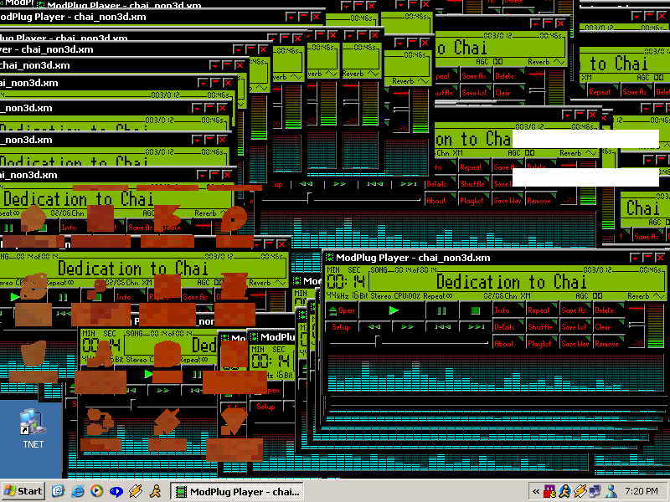Launch Internet Explorer from the quick launch bar

[x=78, y=491]
